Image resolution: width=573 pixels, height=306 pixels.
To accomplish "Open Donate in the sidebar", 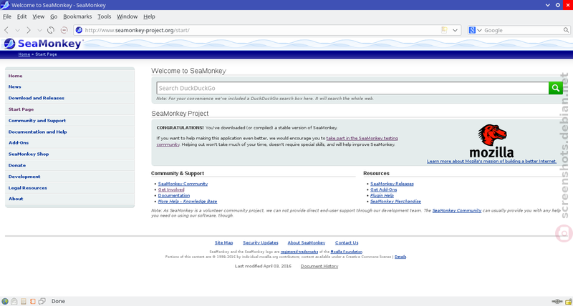I will [17, 166].
